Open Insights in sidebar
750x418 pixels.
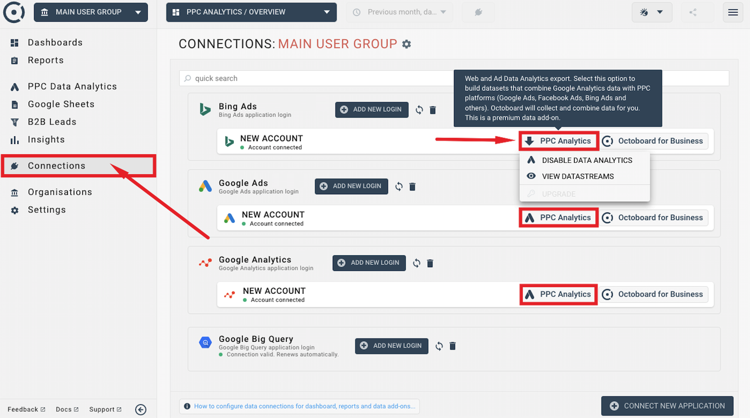[46, 140]
